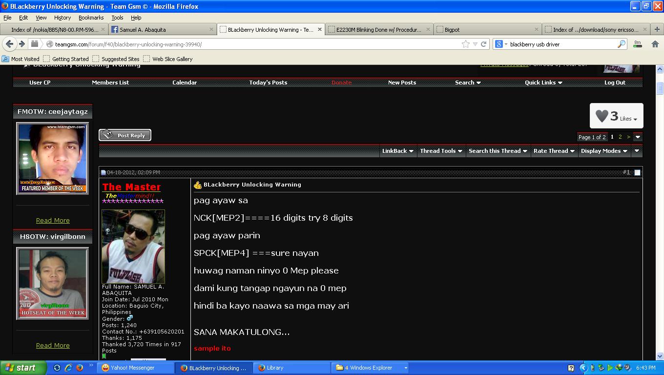Open The Master's profile avatar photo
This screenshot has width=664, height=375.
133,247
